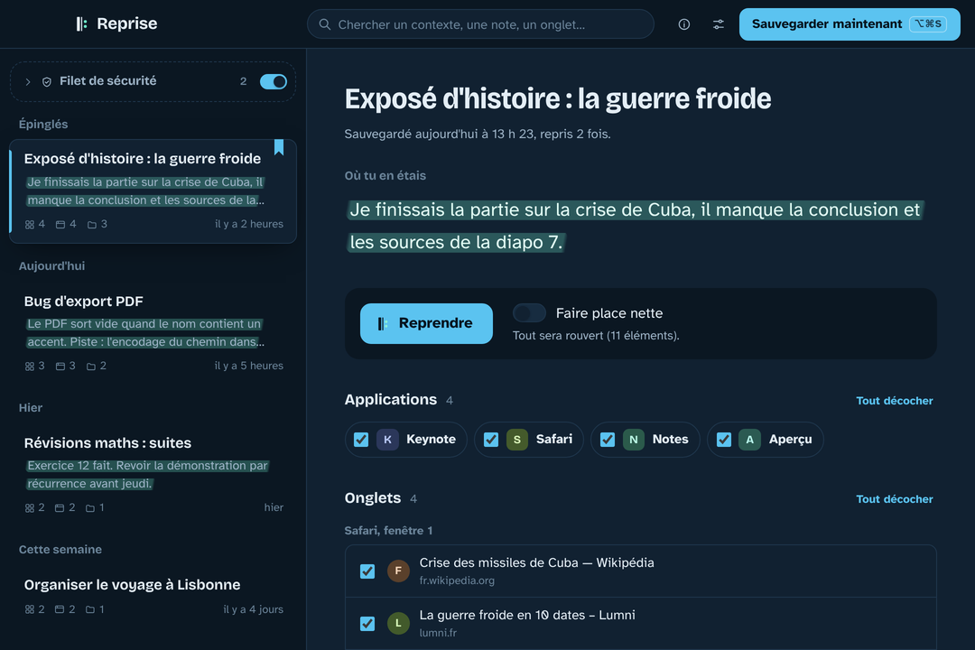Uncheck La guerre froide en 10 dates tab

367,623
